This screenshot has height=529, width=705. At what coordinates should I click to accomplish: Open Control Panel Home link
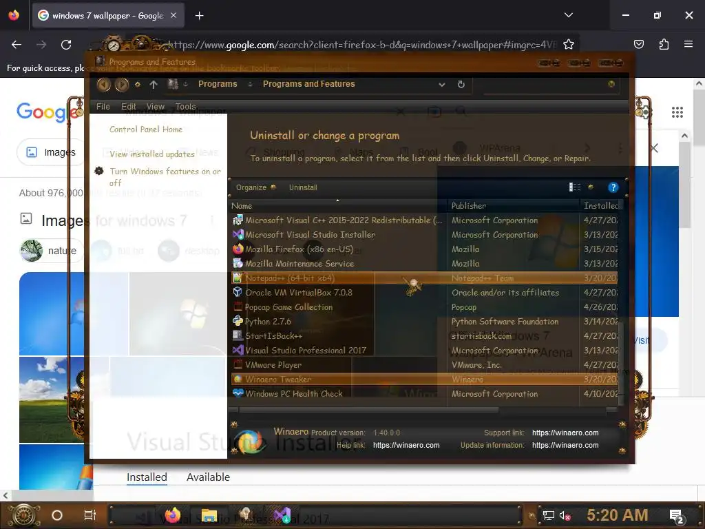[146, 129]
